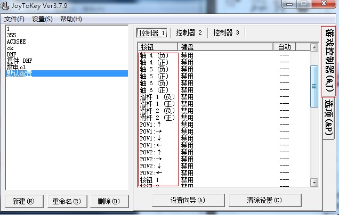
Task: Click the 新建(N) button
Action: 24,201
